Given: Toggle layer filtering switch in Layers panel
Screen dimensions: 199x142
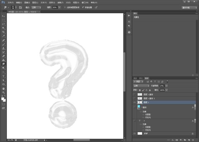Looking at the screenshot, I should click(167, 81).
